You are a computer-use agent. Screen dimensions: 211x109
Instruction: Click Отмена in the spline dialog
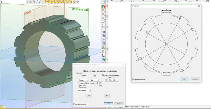(119, 104)
